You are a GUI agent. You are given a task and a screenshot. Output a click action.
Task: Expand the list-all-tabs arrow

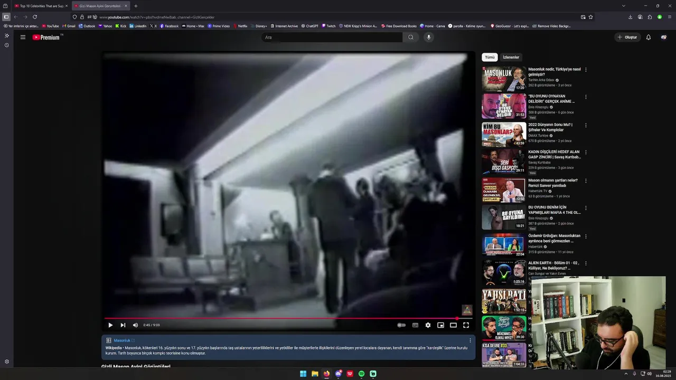(x=623, y=6)
